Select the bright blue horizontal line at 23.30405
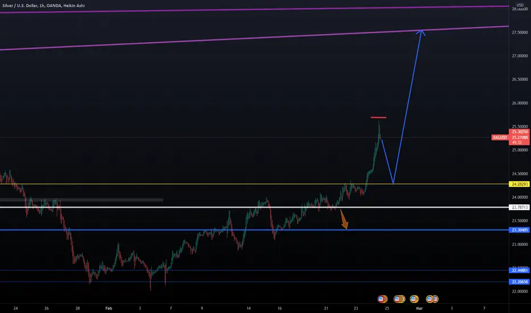This screenshot has width=531, height=313. (254, 230)
